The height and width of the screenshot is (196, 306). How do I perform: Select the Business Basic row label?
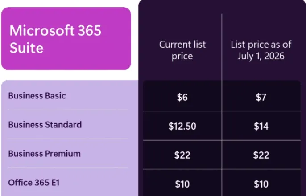coord(37,96)
